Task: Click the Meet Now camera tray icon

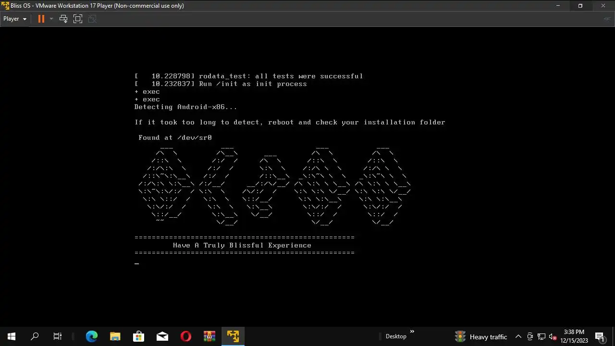Action: click(530, 336)
